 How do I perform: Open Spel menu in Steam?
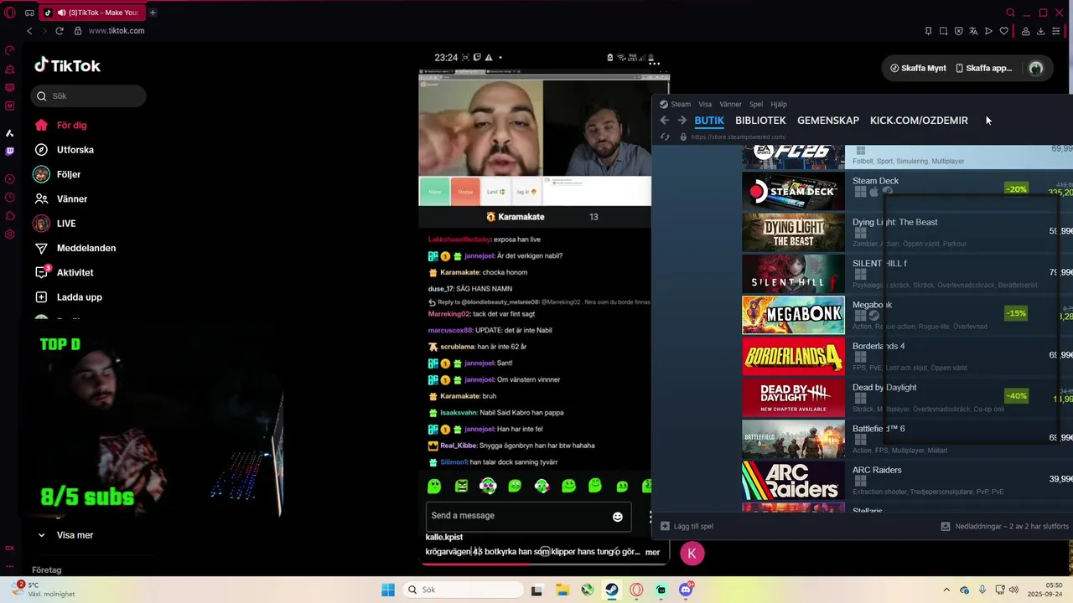tap(756, 105)
